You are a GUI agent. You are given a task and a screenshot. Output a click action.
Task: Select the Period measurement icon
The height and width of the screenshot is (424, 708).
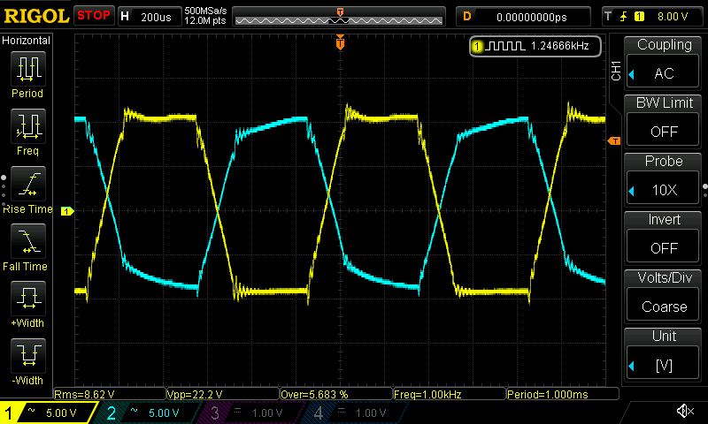(27, 67)
